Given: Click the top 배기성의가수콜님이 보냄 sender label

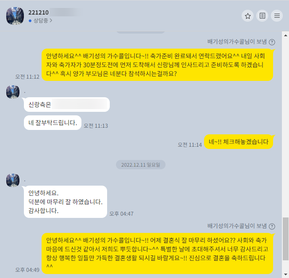Looking at the screenshot, I should [x=237, y=42].
